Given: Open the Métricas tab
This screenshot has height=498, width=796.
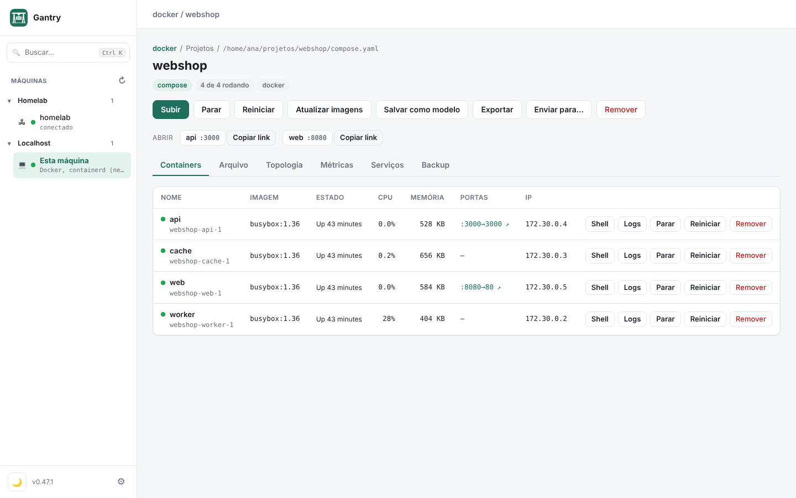Looking at the screenshot, I should pos(337,165).
